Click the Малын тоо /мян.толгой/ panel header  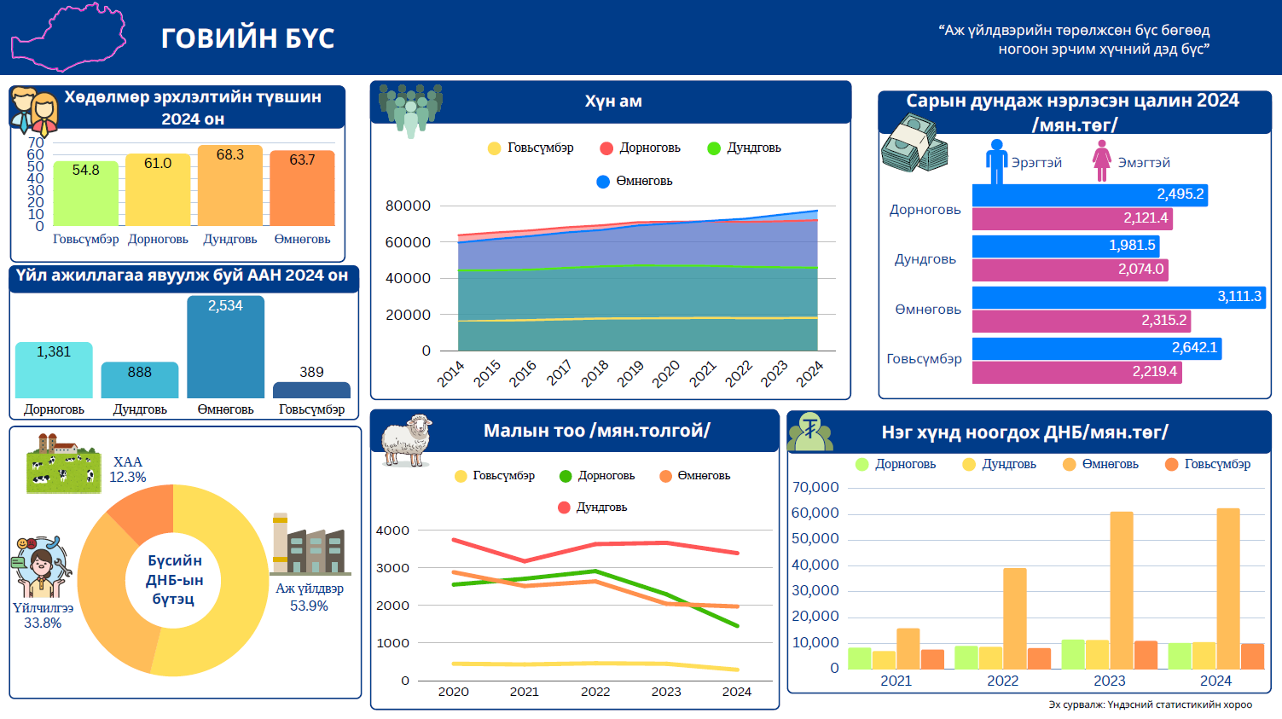click(x=596, y=431)
